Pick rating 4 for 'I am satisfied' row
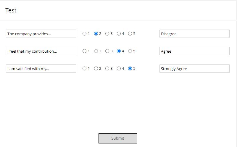Screen dimensions: 237x147 (x=119, y=69)
